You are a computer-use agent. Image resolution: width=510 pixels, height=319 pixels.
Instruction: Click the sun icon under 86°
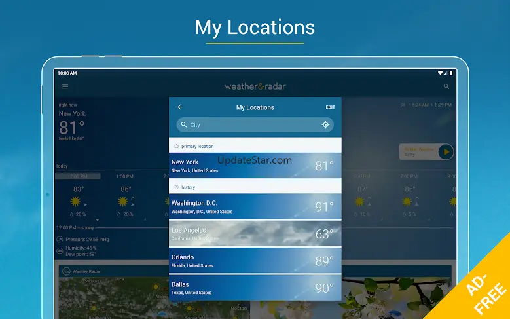click(122, 202)
